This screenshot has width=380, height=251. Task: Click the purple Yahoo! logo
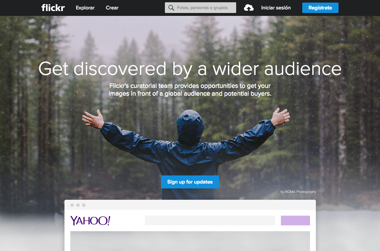[90, 221]
